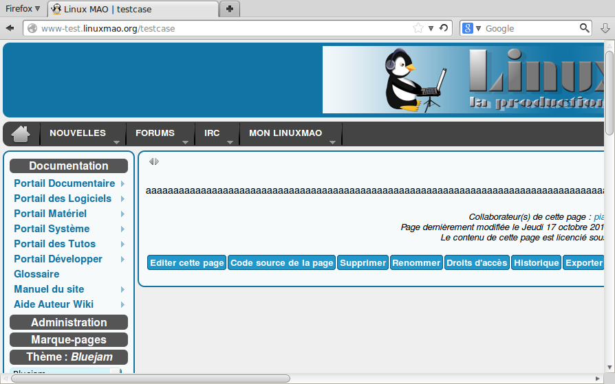Expand Portail des Logiciels submenu arrow

click(x=122, y=199)
